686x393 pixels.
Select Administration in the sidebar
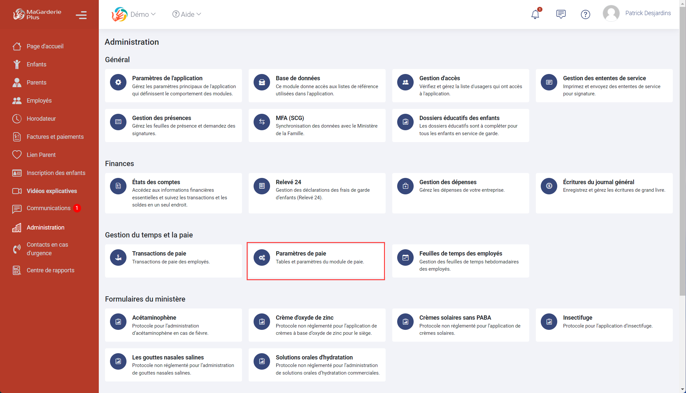(45, 227)
